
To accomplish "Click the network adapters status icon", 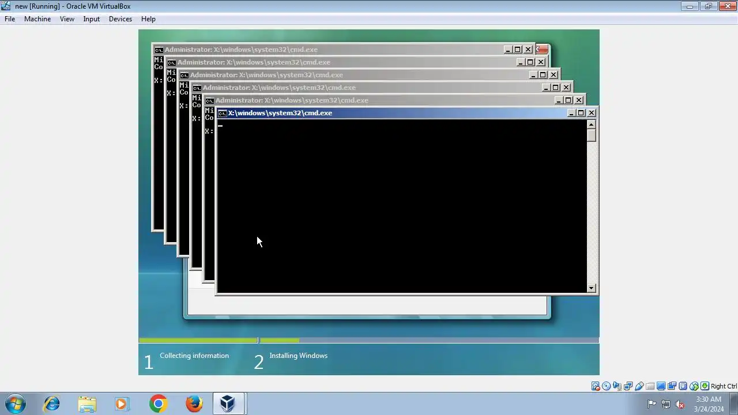I will pos(628,386).
